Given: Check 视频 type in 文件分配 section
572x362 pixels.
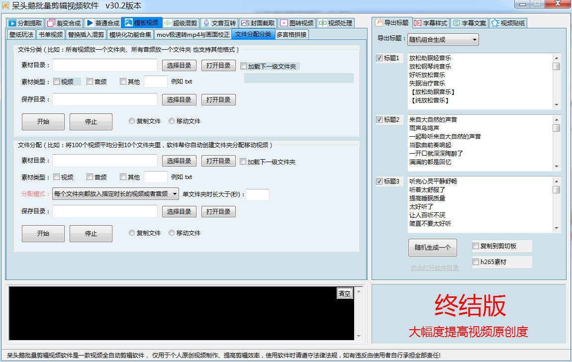Looking at the screenshot, I should click(57, 177).
